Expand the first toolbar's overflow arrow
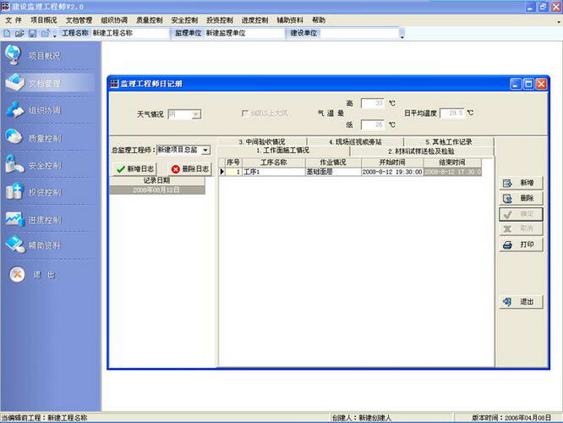Screen dimensions: 563x423 (55, 35)
